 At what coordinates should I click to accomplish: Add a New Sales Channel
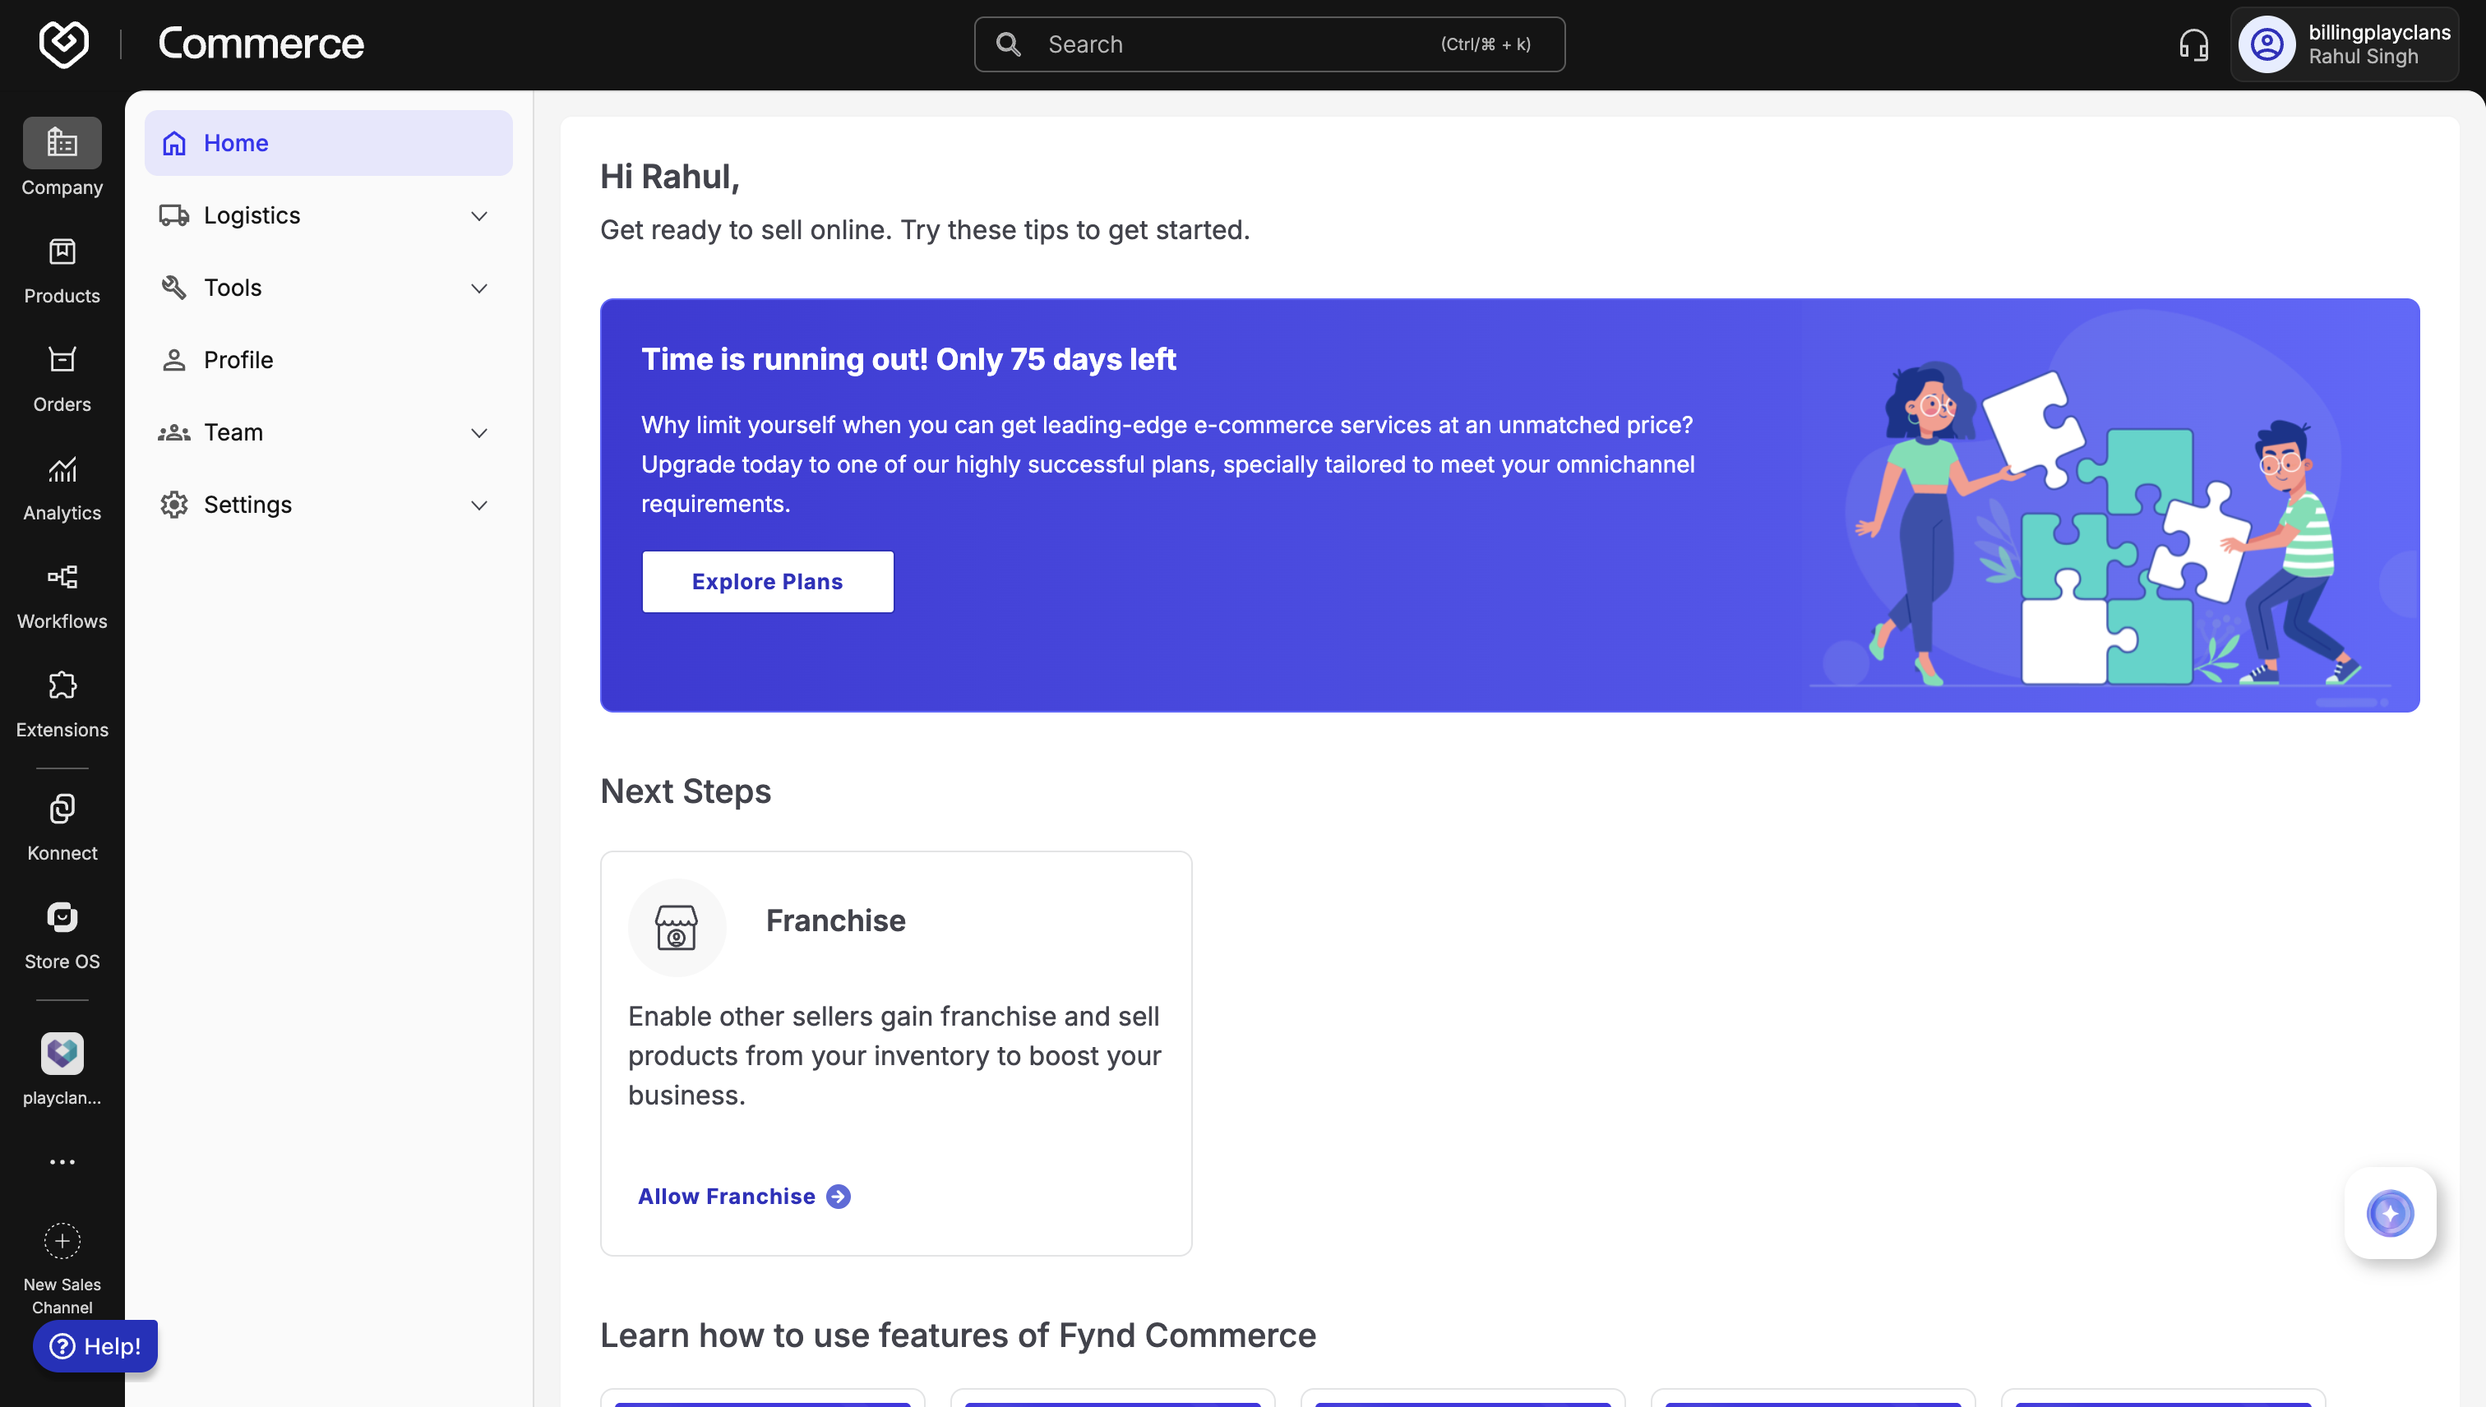click(62, 1242)
